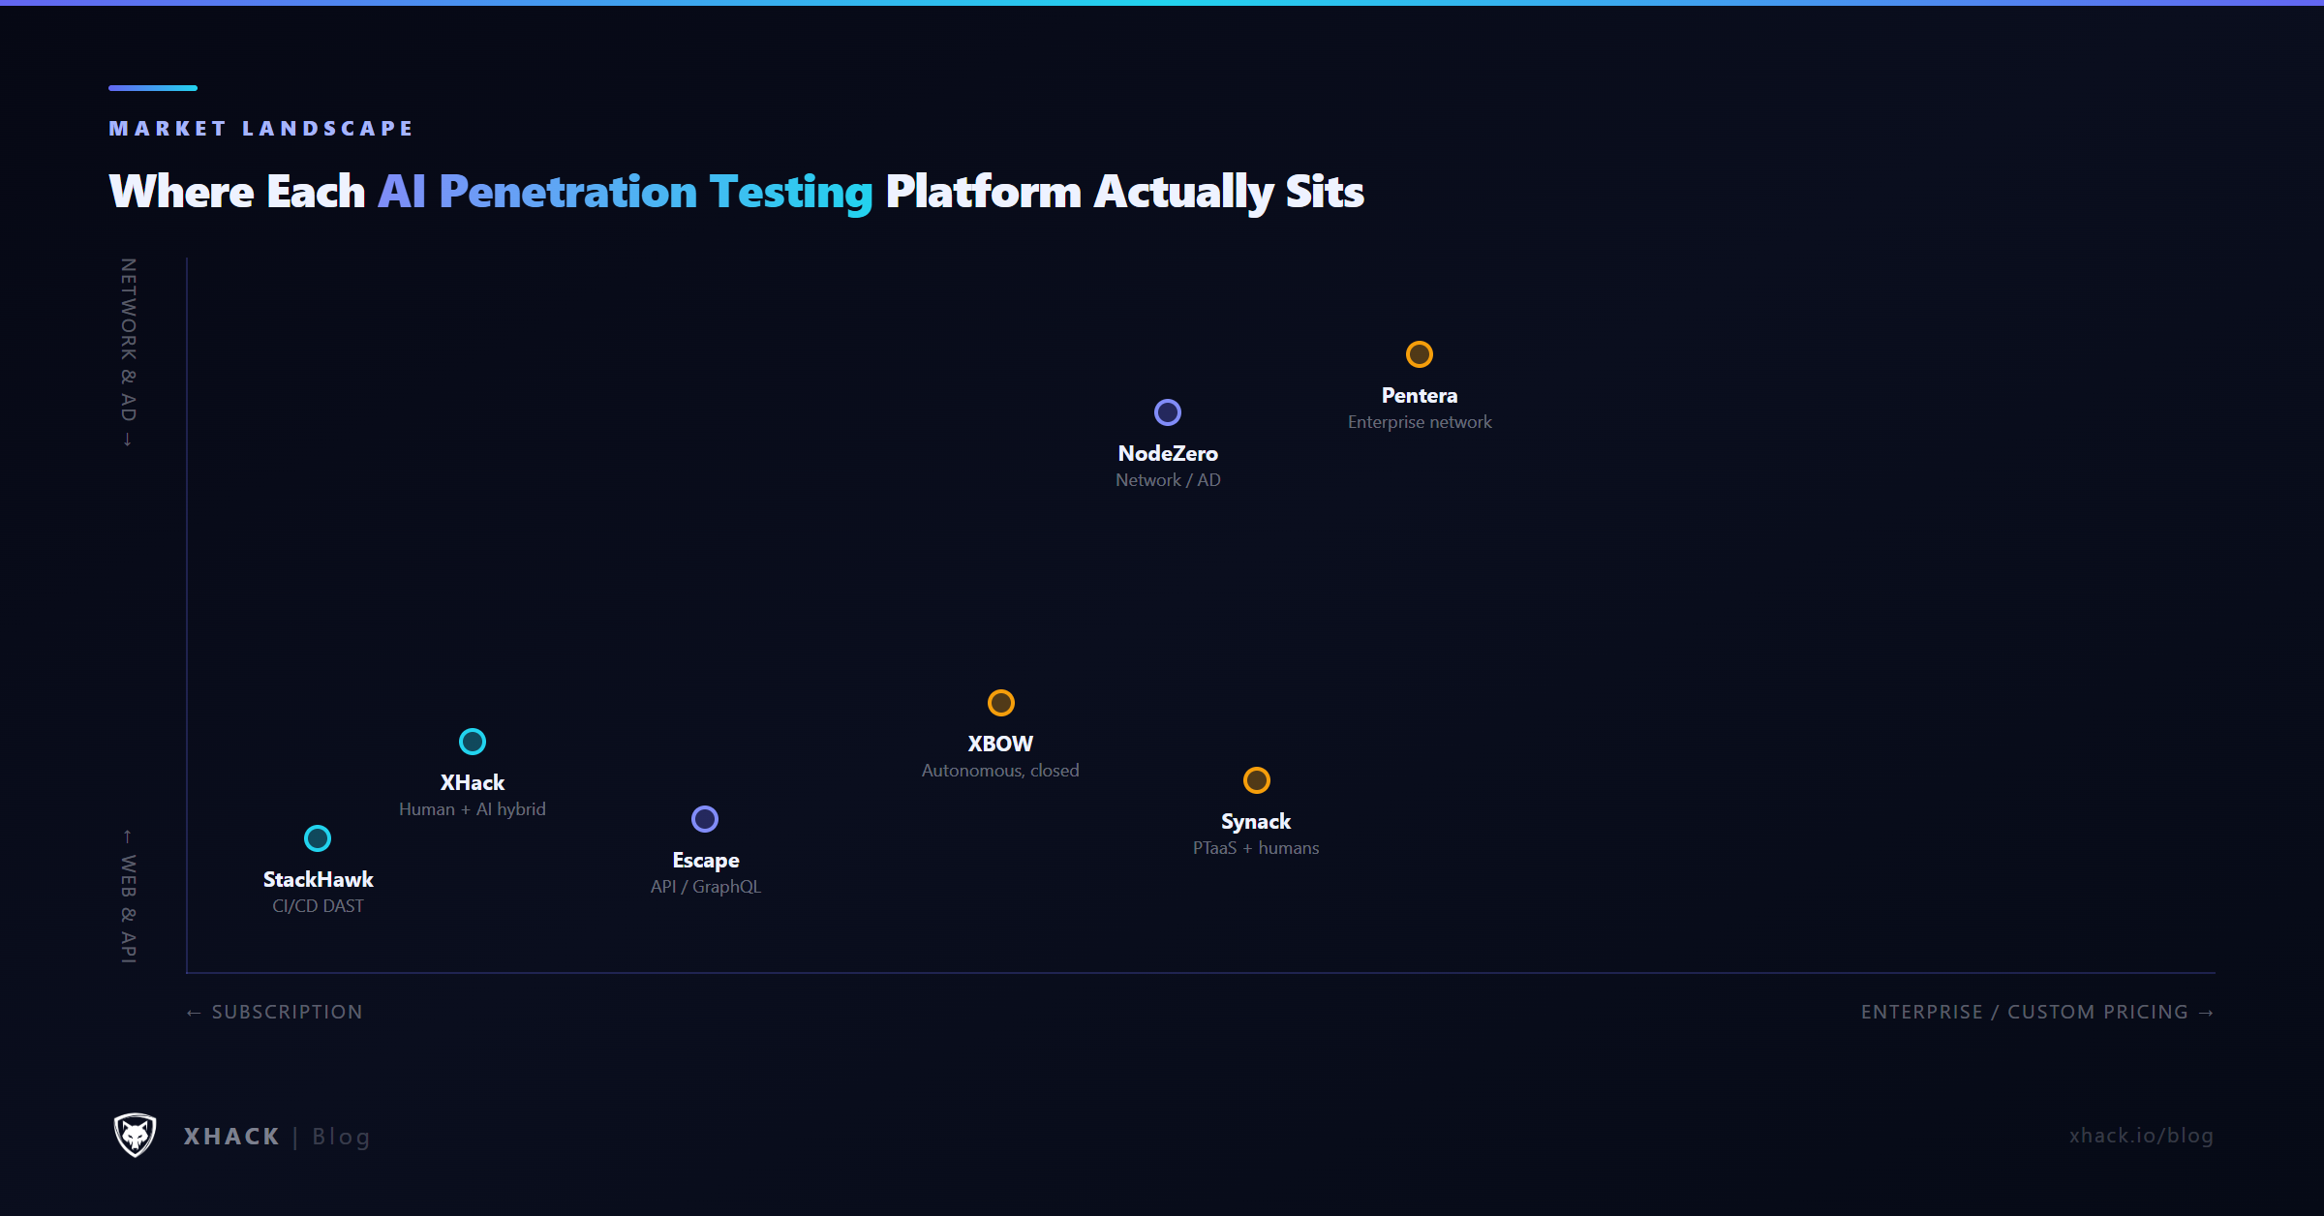Click the XHack cyan marker circle
This screenshot has width=2324, height=1216.
(x=473, y=742)
